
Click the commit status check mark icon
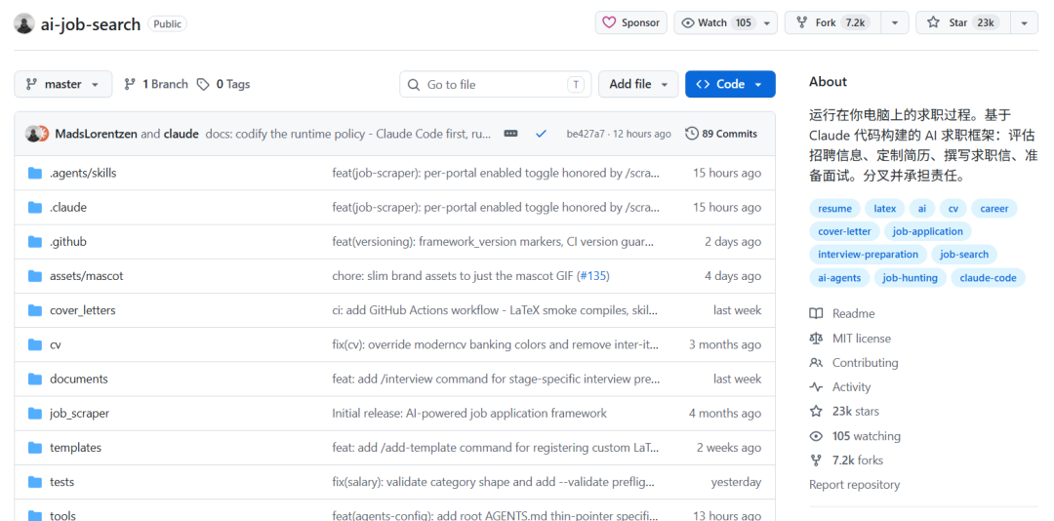click(x=541, y=134)
